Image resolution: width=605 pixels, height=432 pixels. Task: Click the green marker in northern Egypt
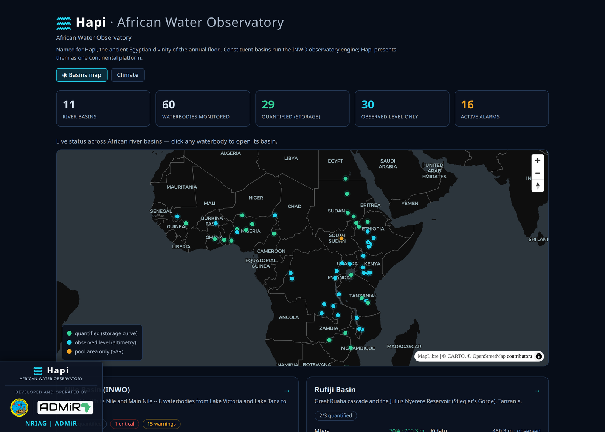click(x=346, y=178)
